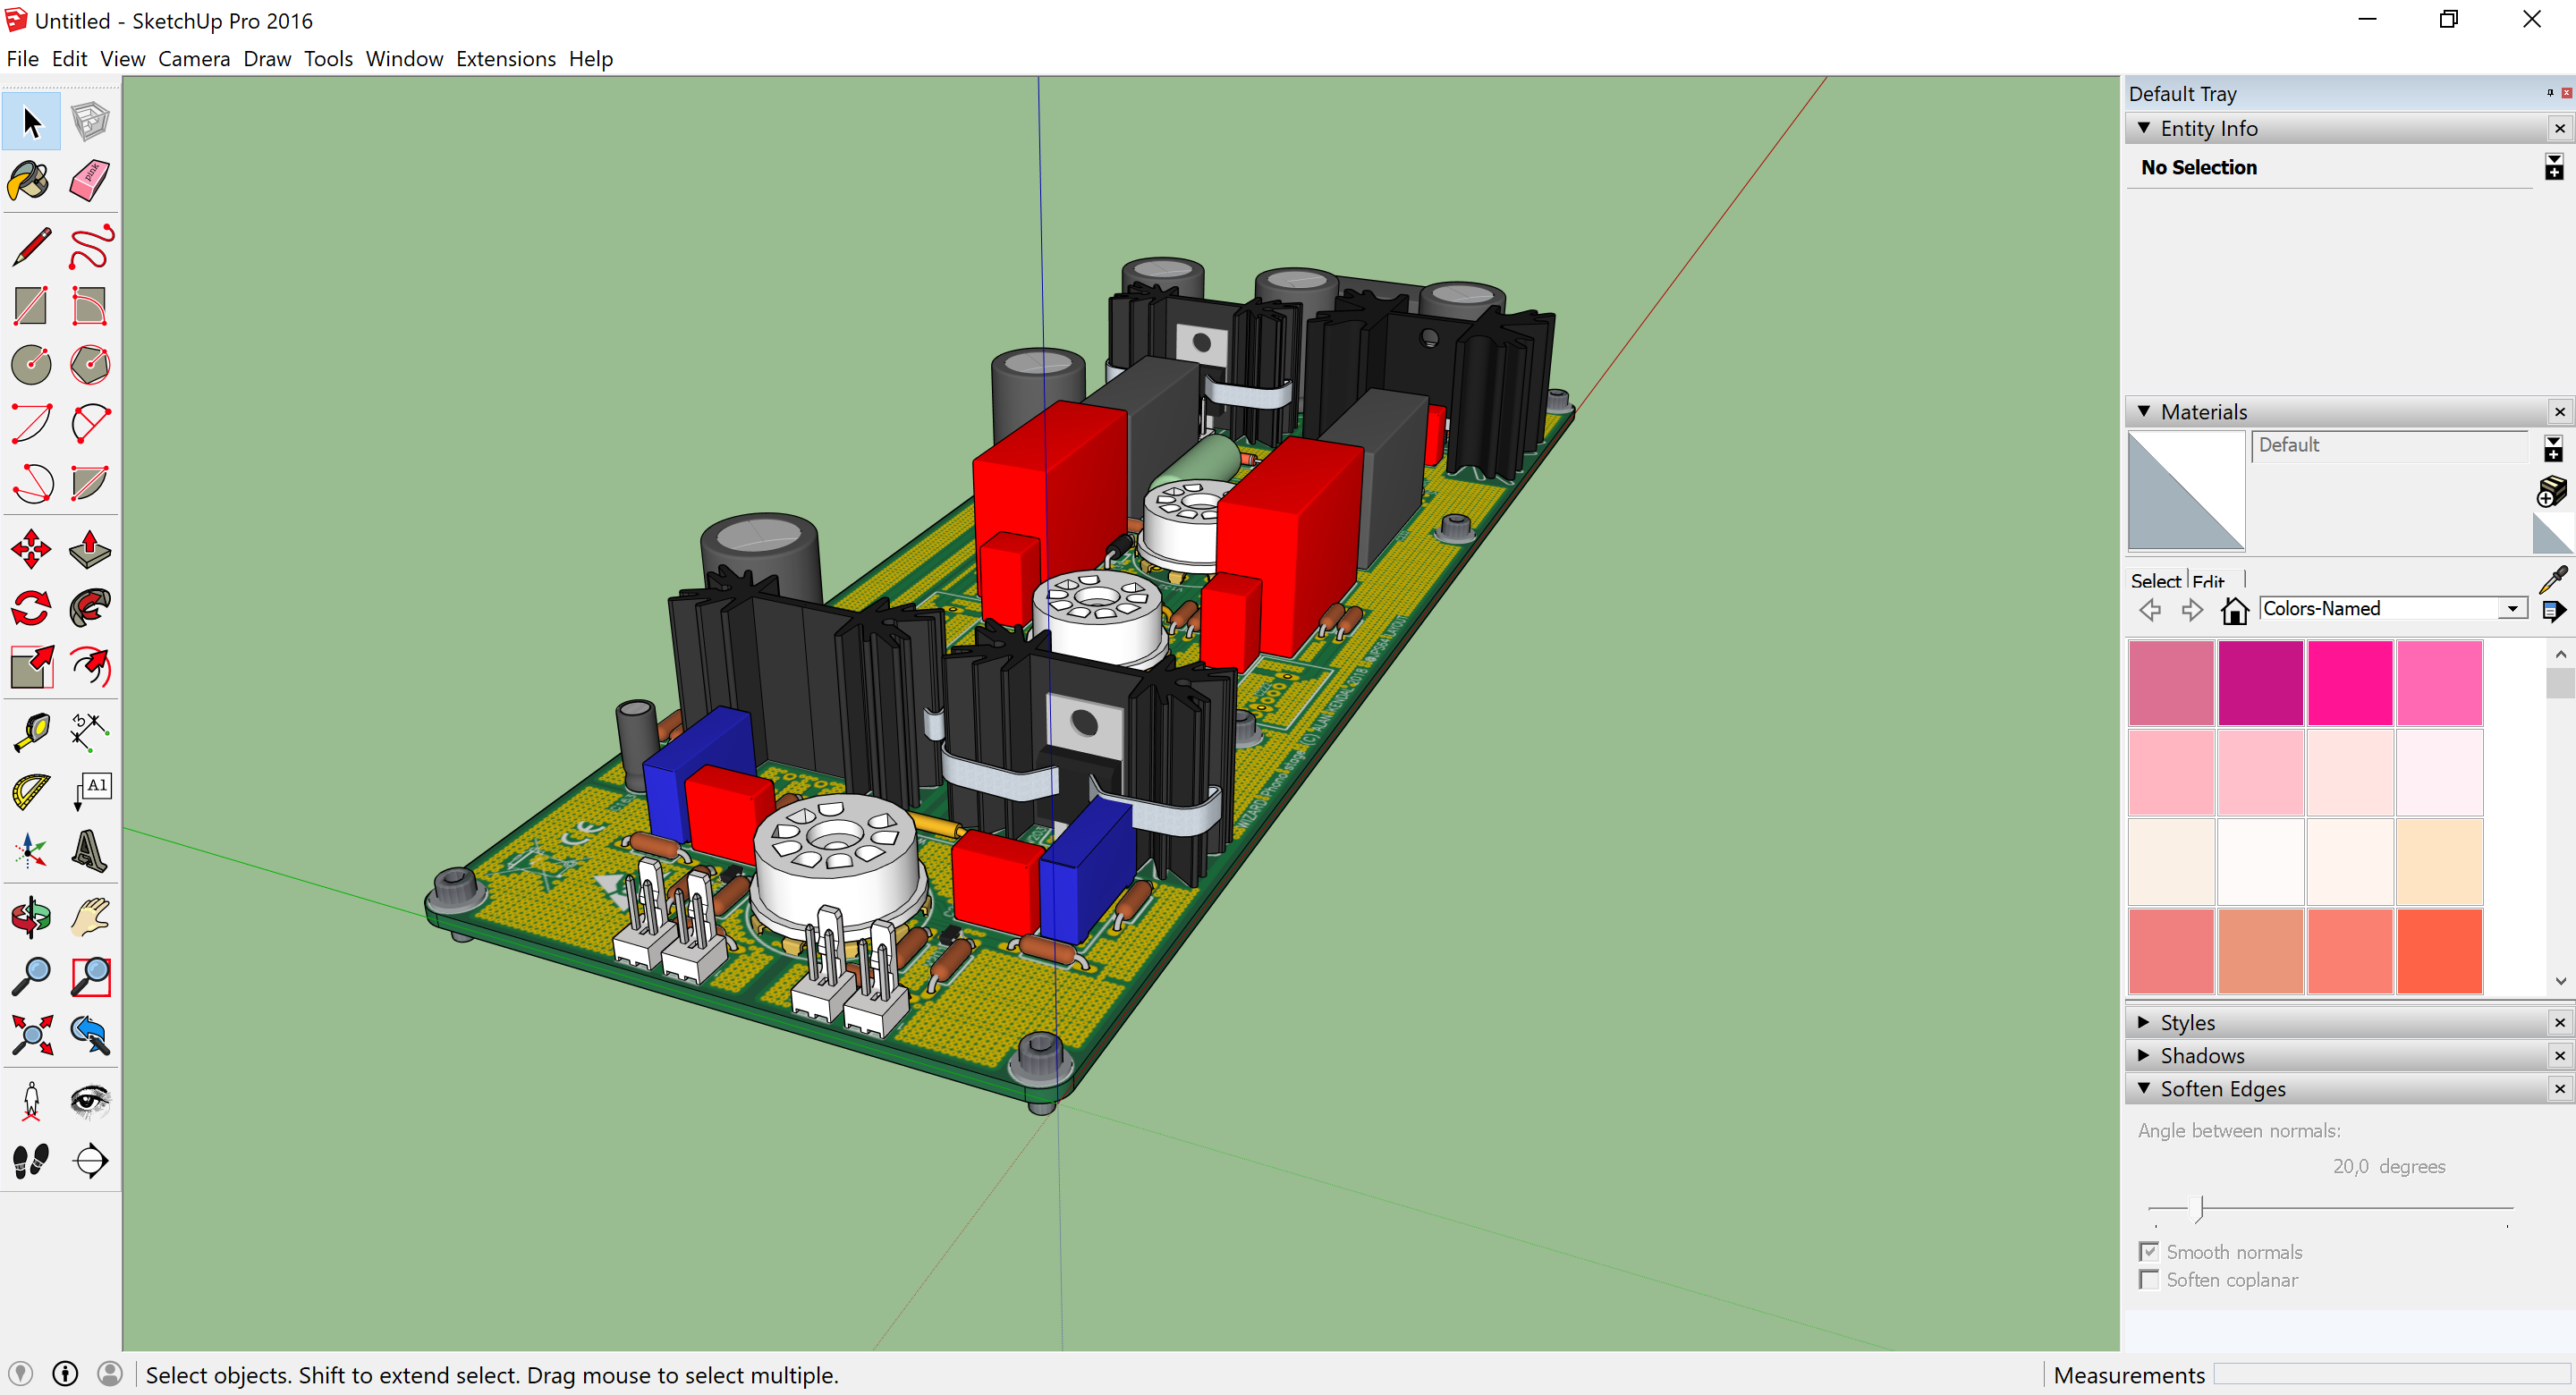This screenshot has height=1395, width=2576.
Task: Open the Colors-Named library dropdown
Action: [x=2512, y=608]
